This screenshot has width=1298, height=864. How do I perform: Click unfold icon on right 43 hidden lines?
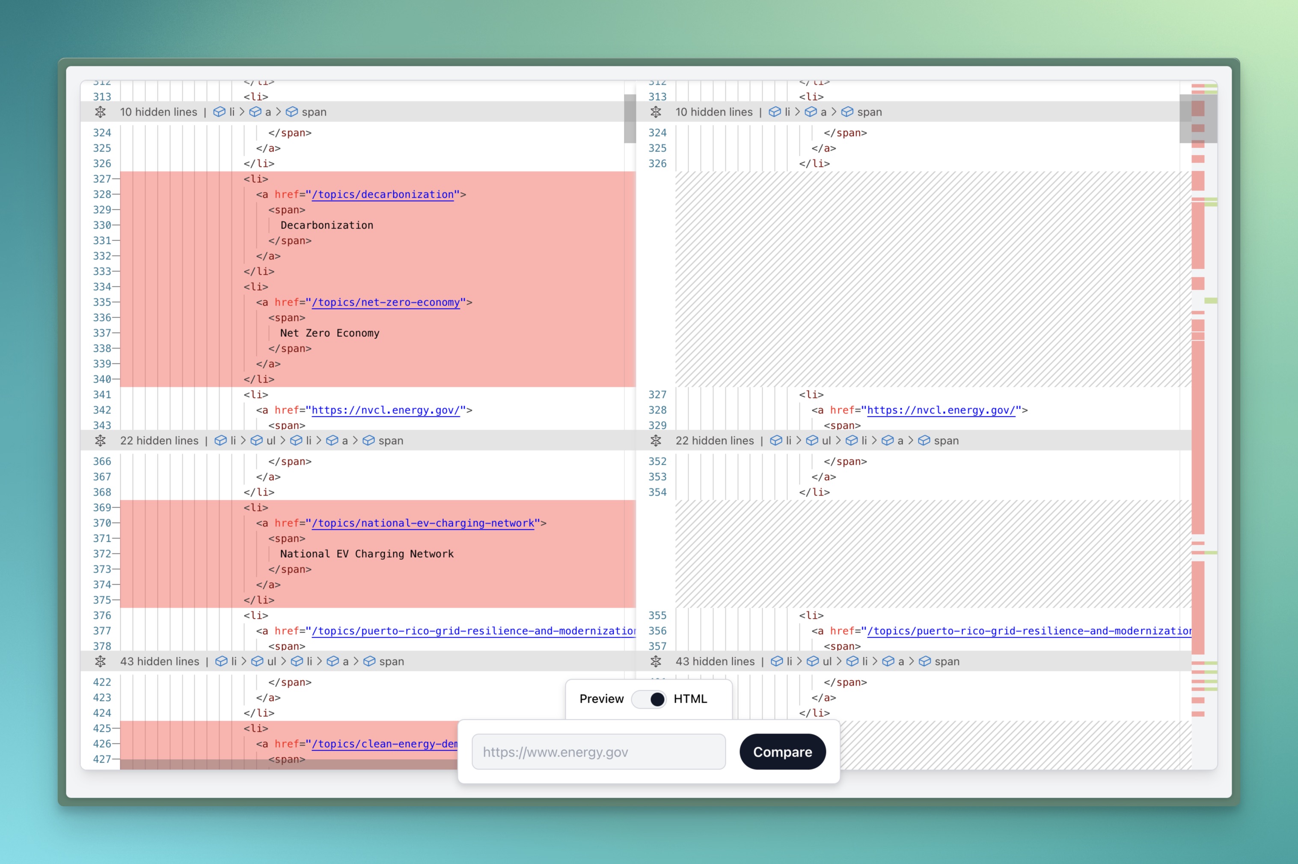[x=656, y=661]
